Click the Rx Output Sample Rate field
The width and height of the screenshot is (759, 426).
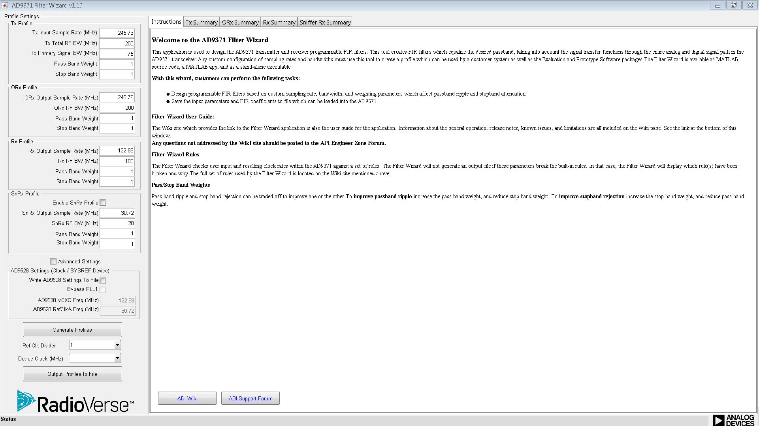[x=117, y=150]
